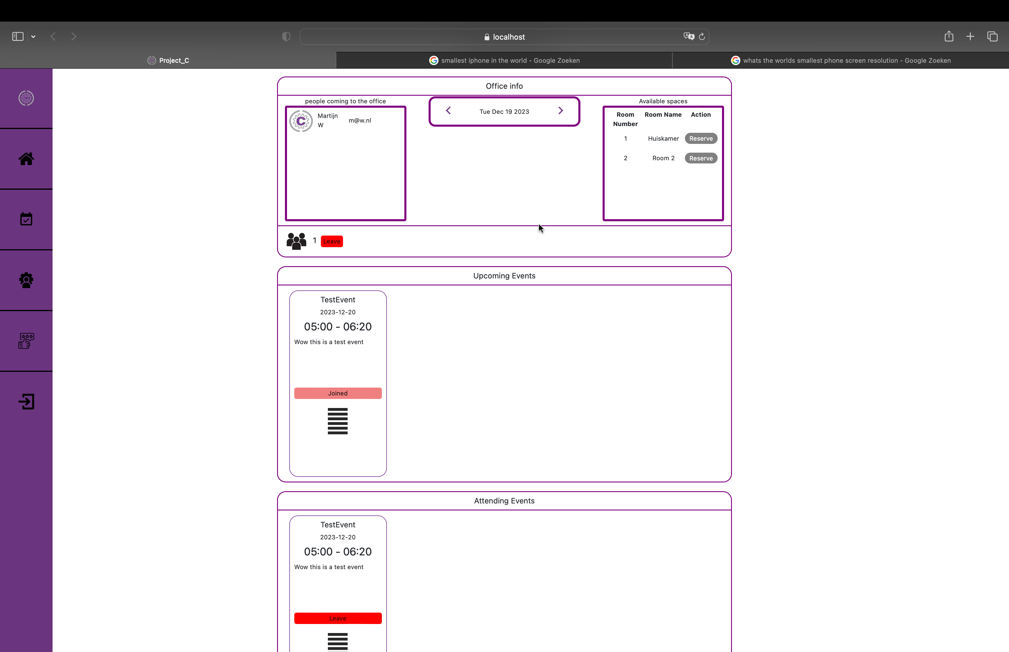Screen dimensions: 1009x652
Task: Click the date Tue Dec 19 2023
Action: (504, 112)
